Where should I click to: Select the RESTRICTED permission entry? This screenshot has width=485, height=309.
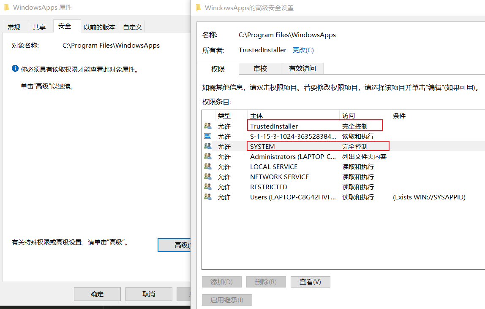click(343, 187)
